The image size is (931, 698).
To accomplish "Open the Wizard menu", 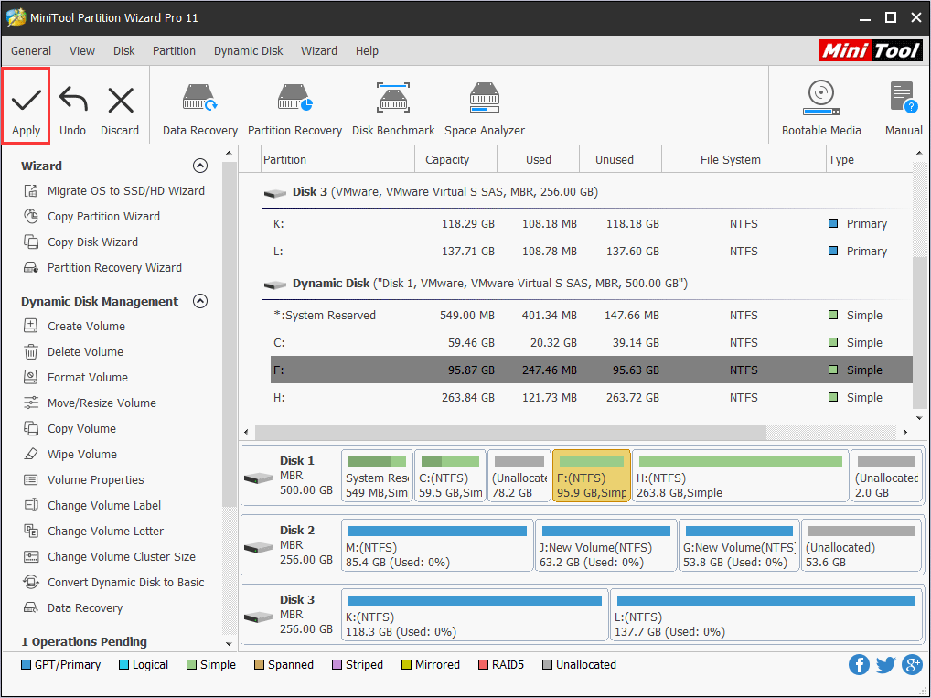I will pyautogui.click(x=319, y=50).
